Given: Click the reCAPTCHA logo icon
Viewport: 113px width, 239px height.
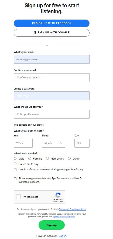Looking at the screenshot, I should coord(58,195).
